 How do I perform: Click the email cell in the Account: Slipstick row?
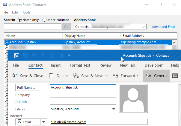tap(138, 42)
